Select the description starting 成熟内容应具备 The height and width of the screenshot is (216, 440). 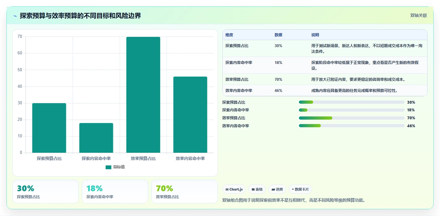coord(354,91)
